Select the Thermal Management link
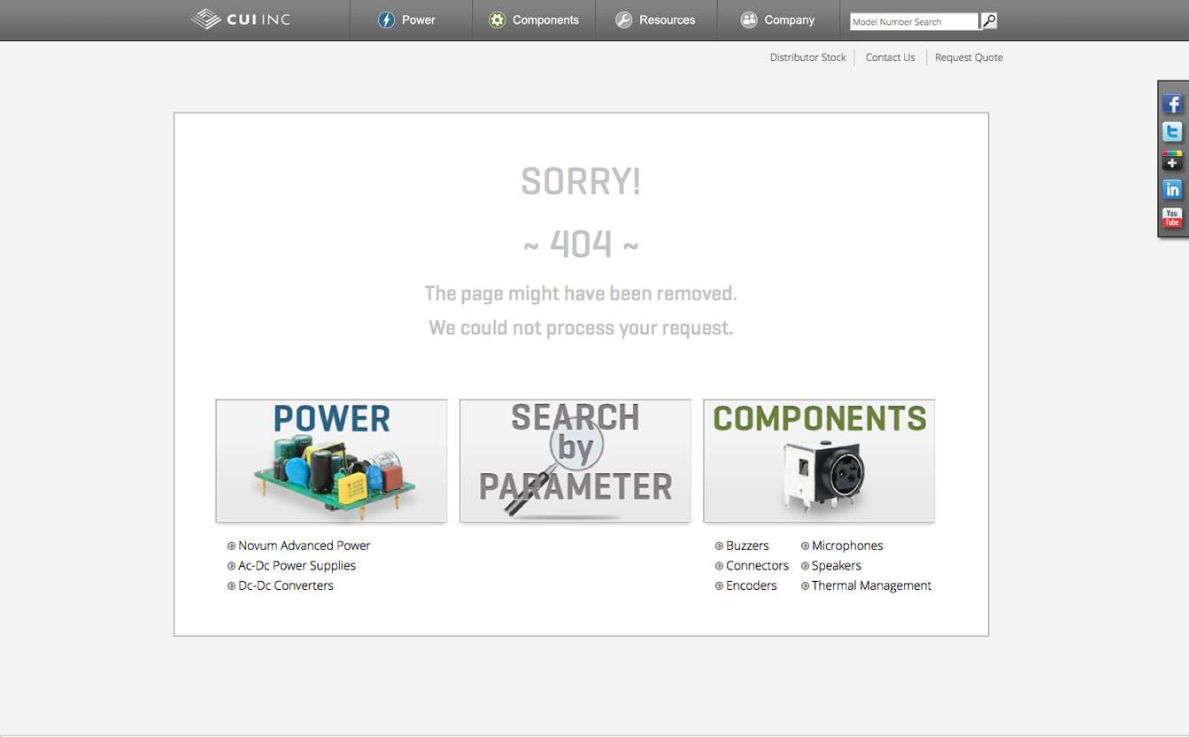 coord(870,586)
